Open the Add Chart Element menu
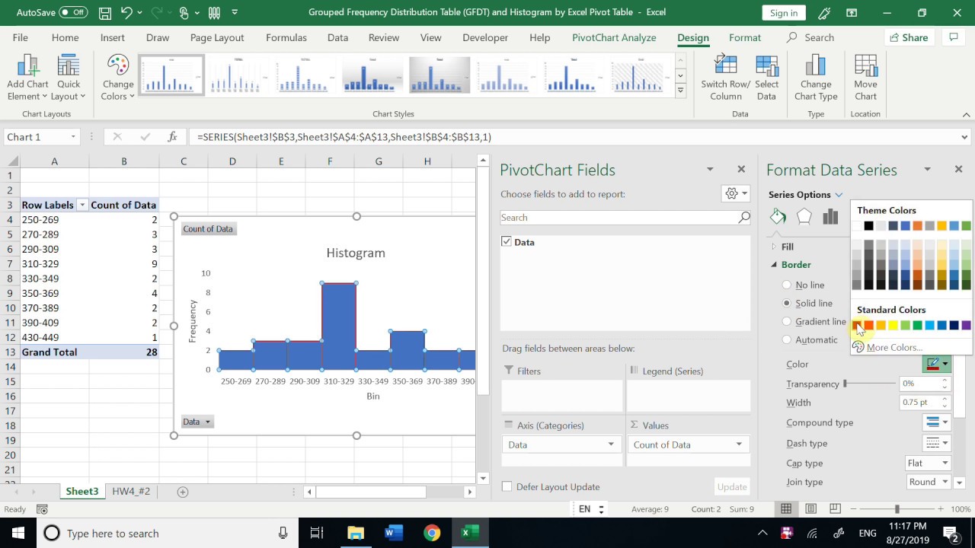Image resolution: width=975 pixels, height=548 pixels. [x=27, y=78]
